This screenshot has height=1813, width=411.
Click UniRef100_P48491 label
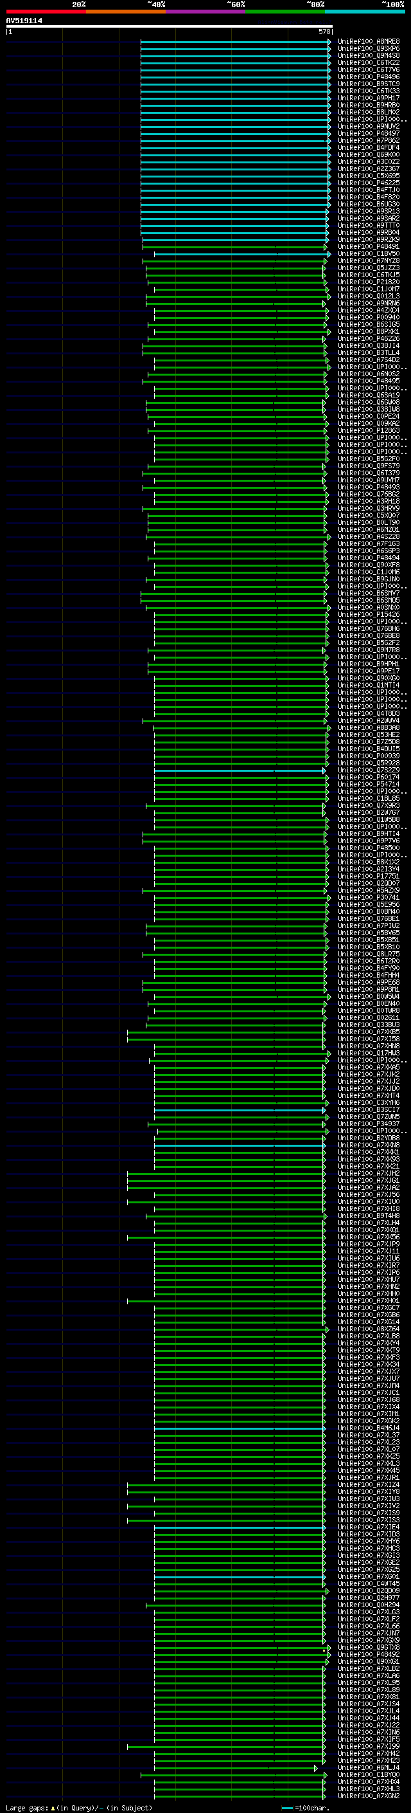coord(368,247)
